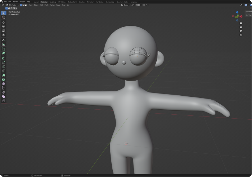Select the Annotate tool
Screen dimensions: 252x177
pos(4,40)
